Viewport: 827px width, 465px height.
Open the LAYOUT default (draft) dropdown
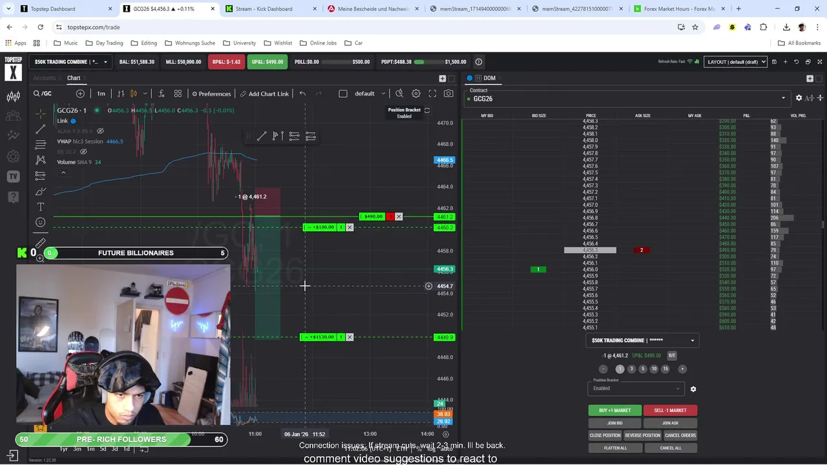[x=735, y=62]
